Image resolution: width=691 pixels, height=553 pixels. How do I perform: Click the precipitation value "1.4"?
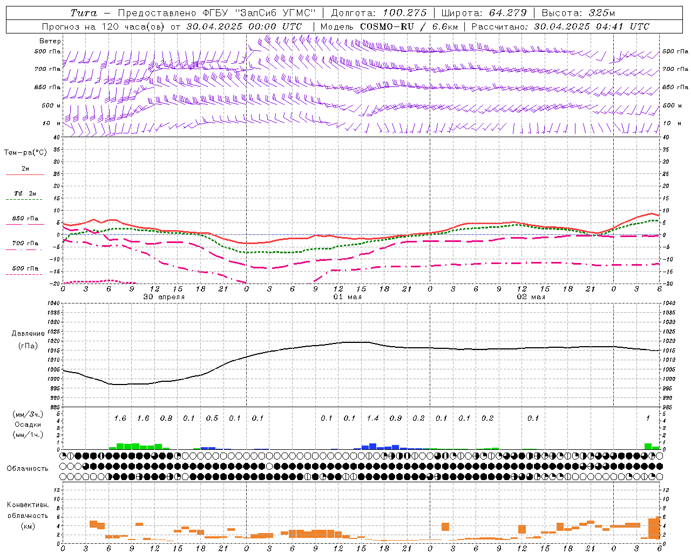[x=372, y=418]
